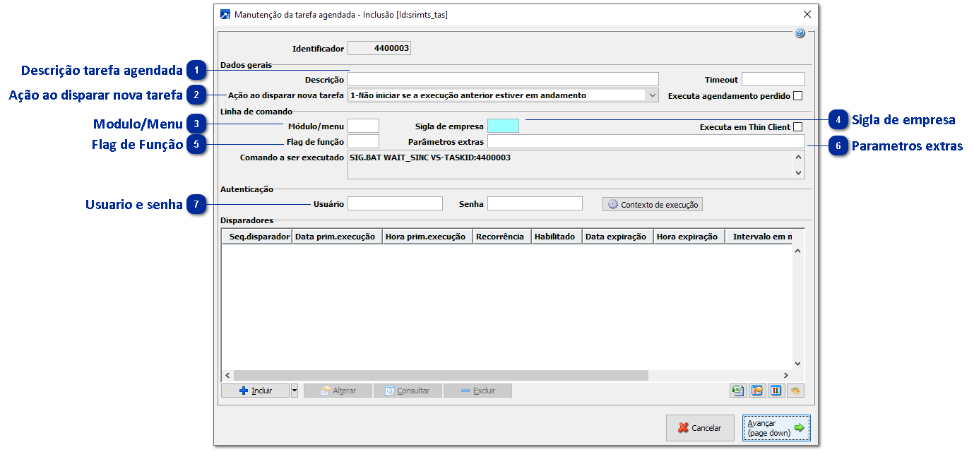
Task: Click into the Descrição text field
Action: 503,79
